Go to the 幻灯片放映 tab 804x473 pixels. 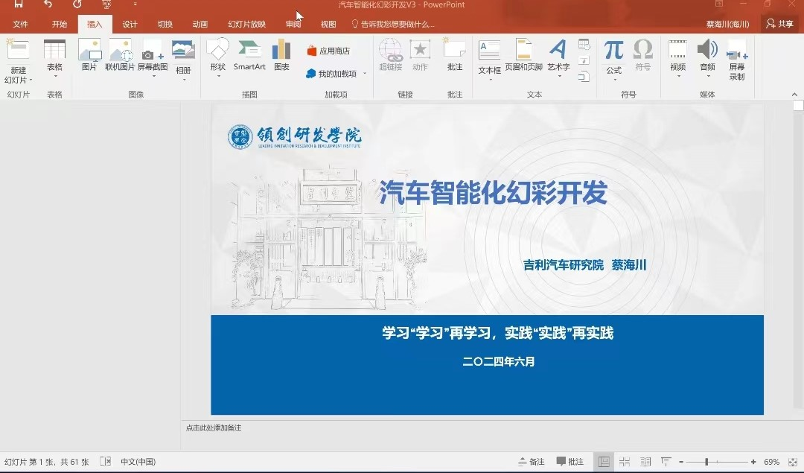(x=246, y=24)
